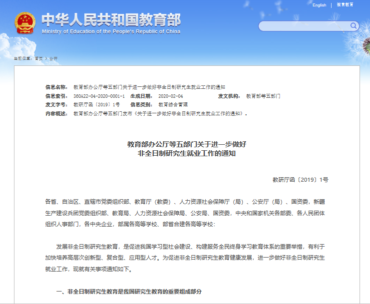Click right-aligned 教研厅函〔2019〕1号 below the headline
Image resolution: width=370 pixels, height=304 pixels.
(301, 180)
